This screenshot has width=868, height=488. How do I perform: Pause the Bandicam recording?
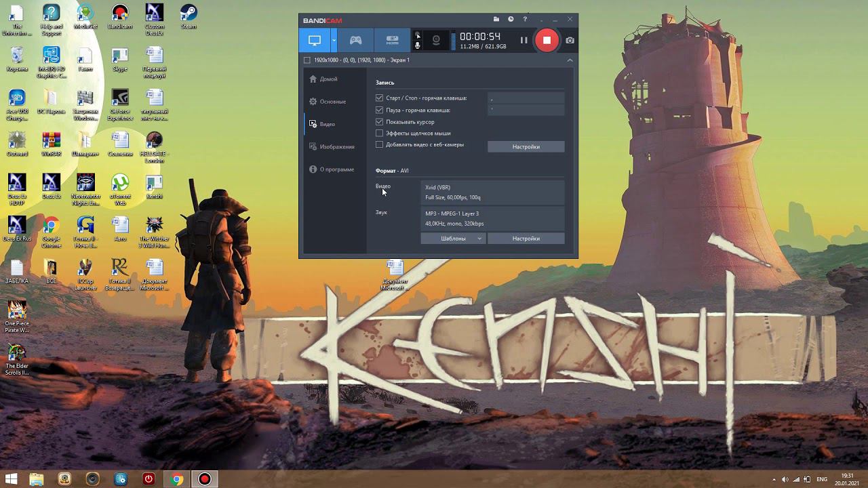click(524, 40)
